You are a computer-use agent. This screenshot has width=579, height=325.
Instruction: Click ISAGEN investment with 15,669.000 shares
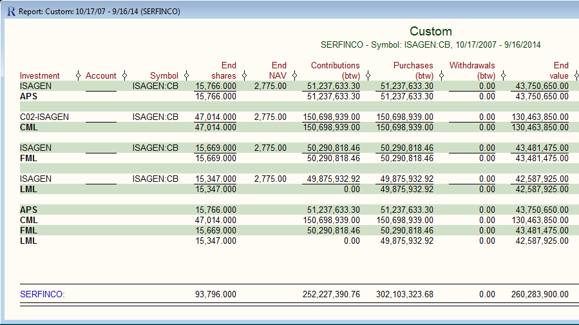pyautogui.click(x=35, y=148)
